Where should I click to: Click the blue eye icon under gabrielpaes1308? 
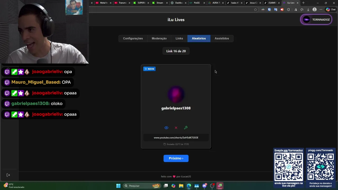[x=166, y=128]
